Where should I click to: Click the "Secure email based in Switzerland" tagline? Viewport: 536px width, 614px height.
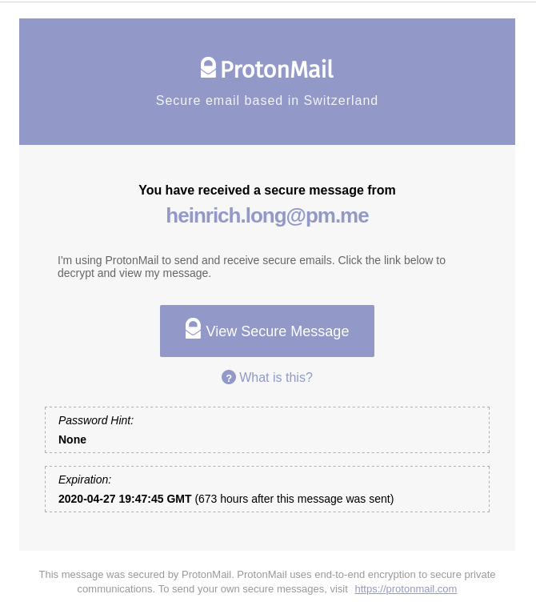[266, 101]
